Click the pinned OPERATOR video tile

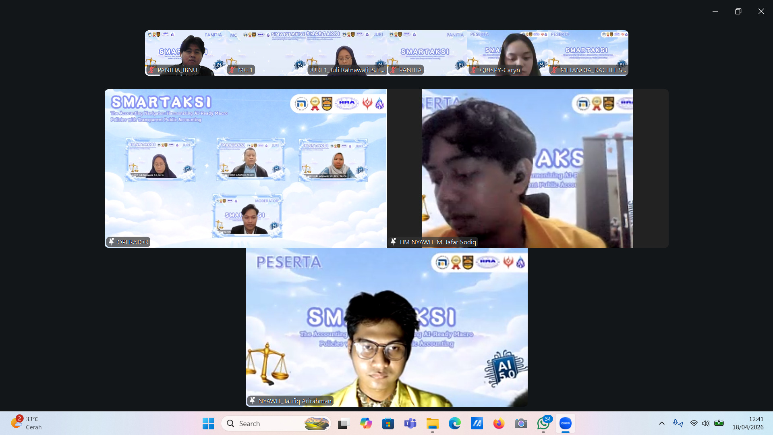pos(245,168)
